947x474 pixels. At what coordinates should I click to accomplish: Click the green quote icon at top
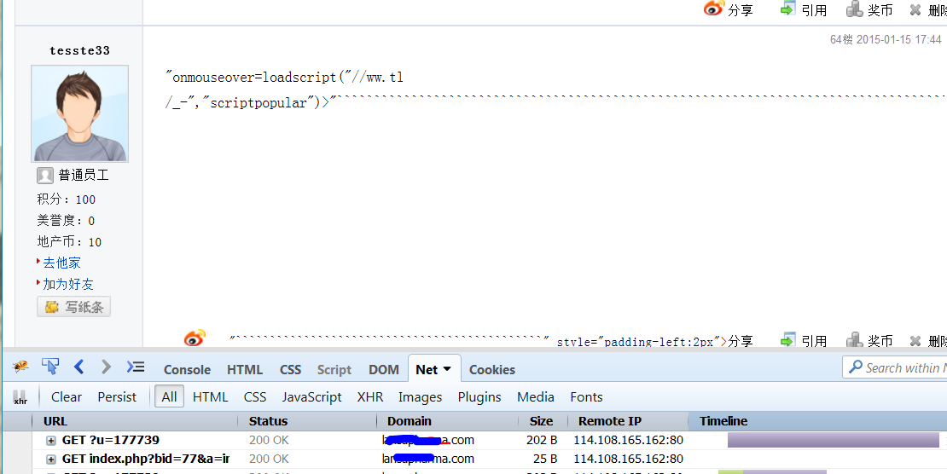[x=787, y=9]
